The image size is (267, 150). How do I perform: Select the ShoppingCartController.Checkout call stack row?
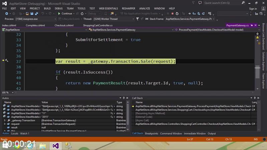193,124
